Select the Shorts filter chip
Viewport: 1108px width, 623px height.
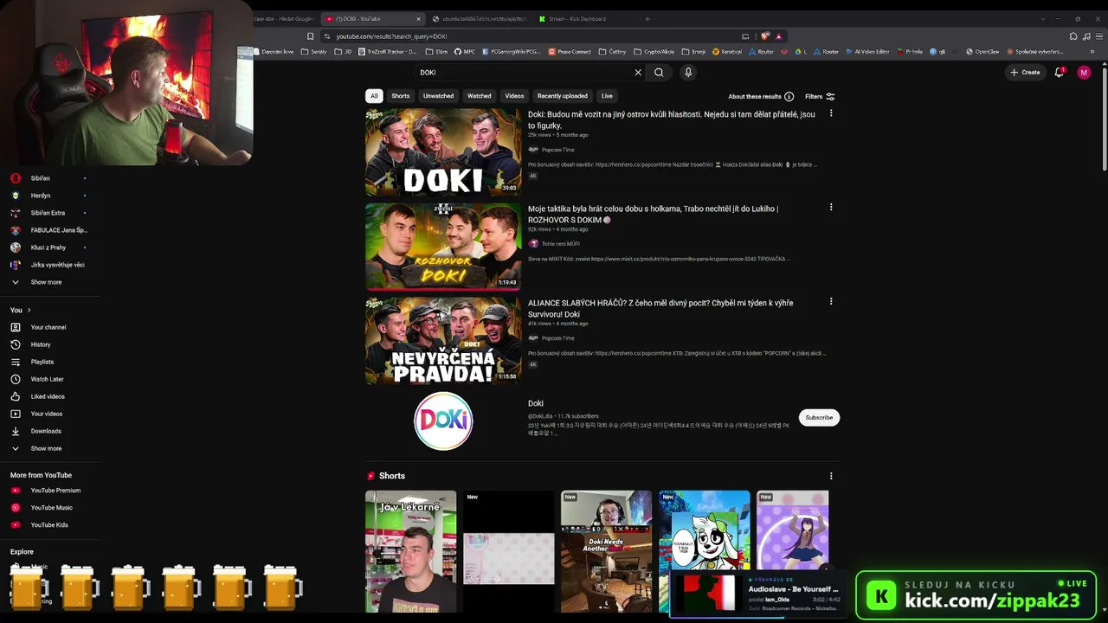point(400,96)
